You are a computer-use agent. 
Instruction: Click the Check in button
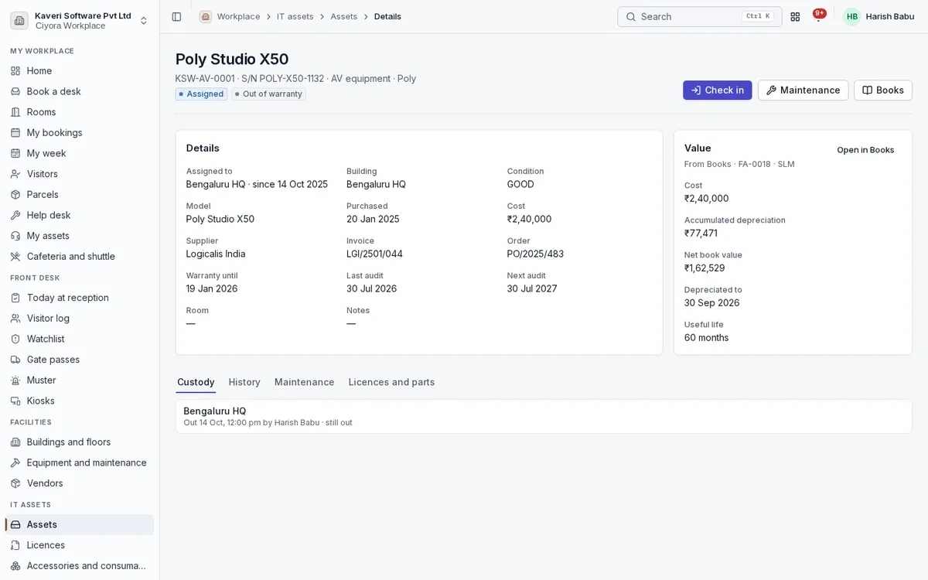pyautogui.click(x=717, y=90)
